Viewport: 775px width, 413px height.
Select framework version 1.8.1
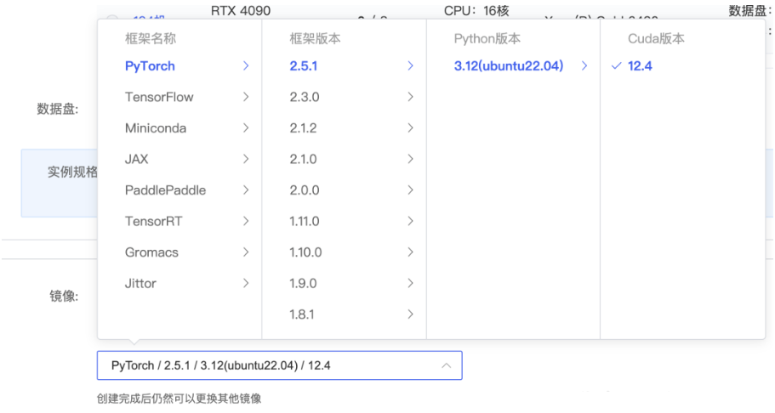(x=301, y=314)
